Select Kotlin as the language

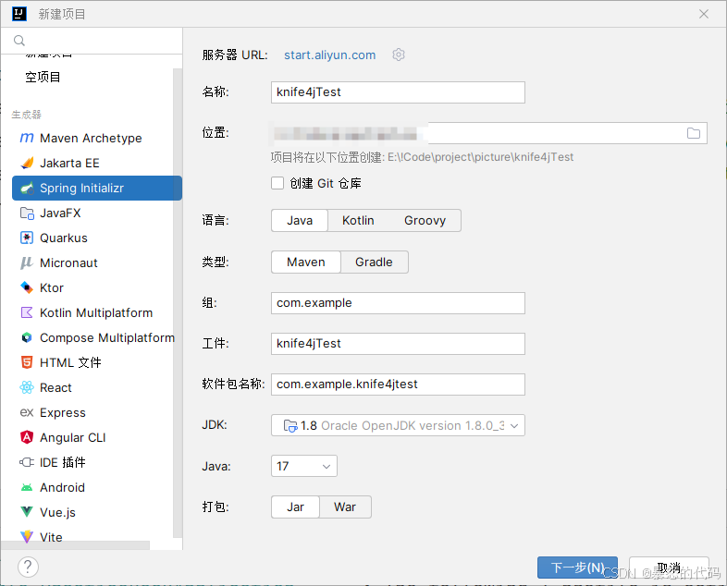click(358, 221)
